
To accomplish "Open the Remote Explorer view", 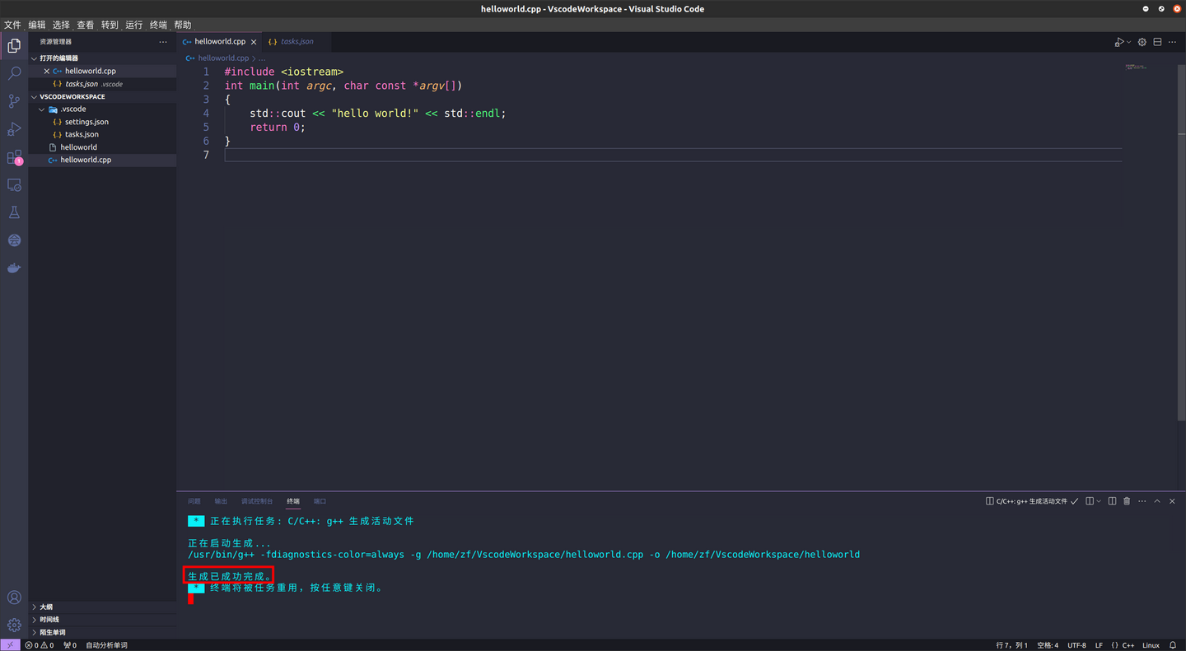I will (x=13, y=185).
